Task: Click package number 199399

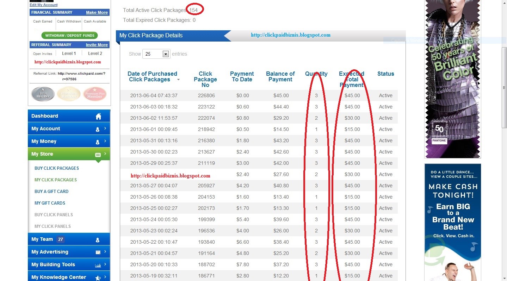Action: (206, 219)
